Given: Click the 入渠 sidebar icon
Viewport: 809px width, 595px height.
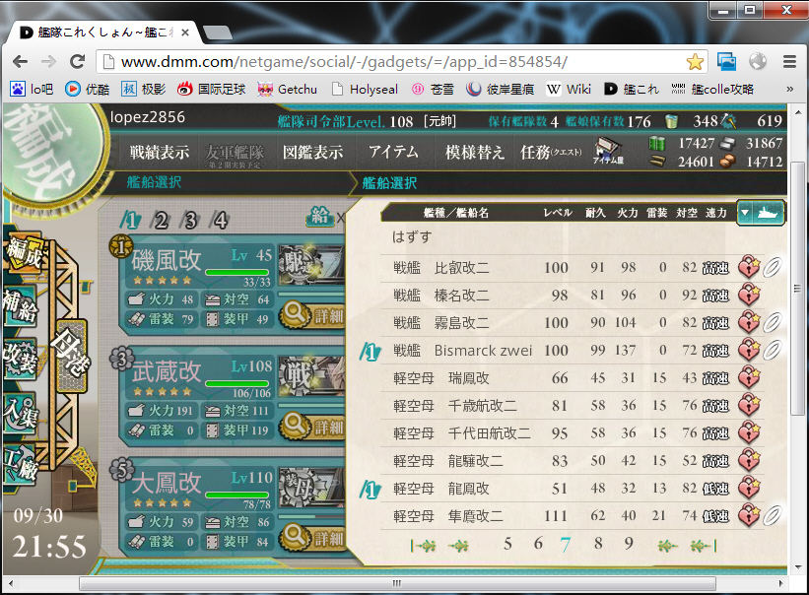Looking at the screenshot, I should click(x=20, y=413).
